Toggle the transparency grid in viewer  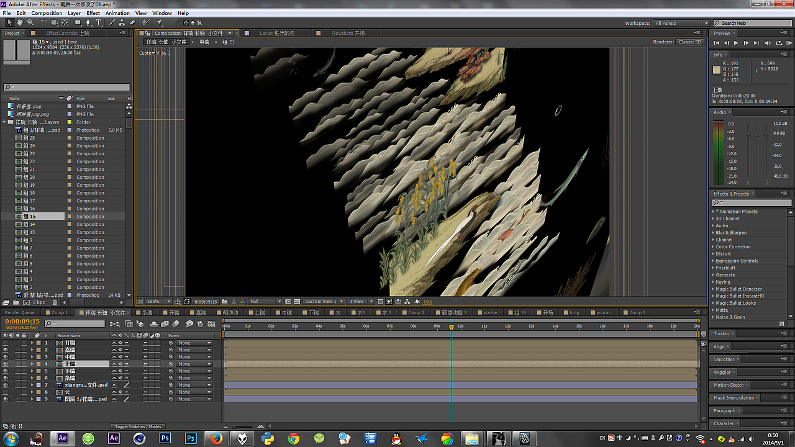[298, 302]
